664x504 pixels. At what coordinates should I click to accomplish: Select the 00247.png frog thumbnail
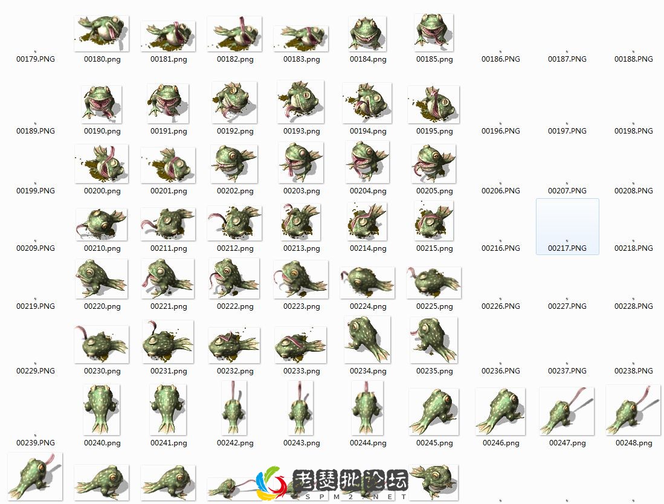567,412
